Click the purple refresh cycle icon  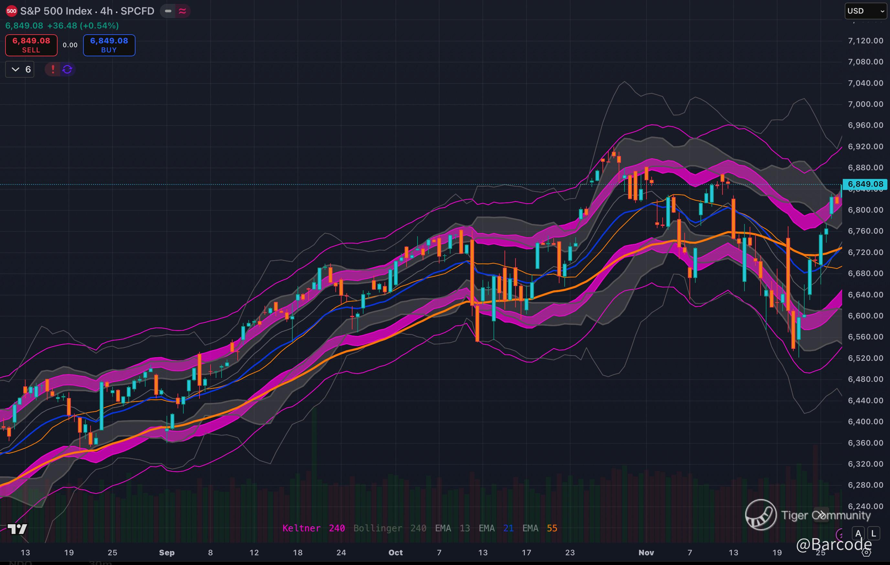click(x=67, y=69)
